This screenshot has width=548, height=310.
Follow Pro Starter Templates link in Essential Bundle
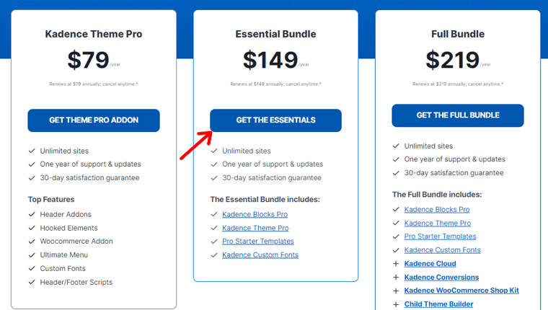(x=257, y=242)
